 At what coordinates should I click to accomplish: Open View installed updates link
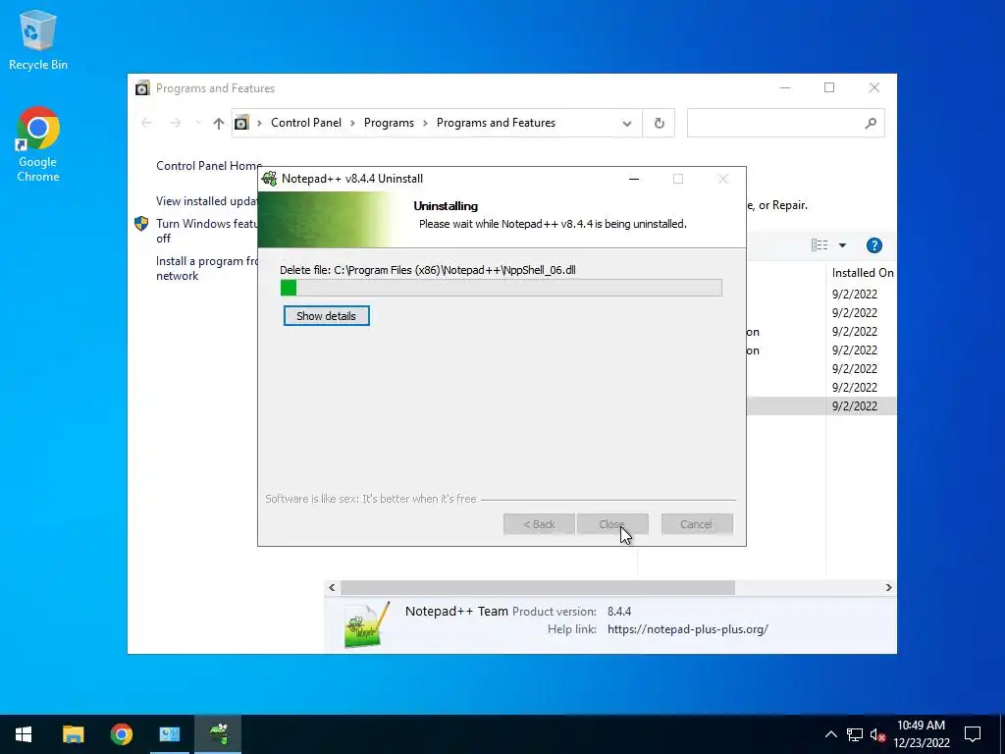[207, 200]
